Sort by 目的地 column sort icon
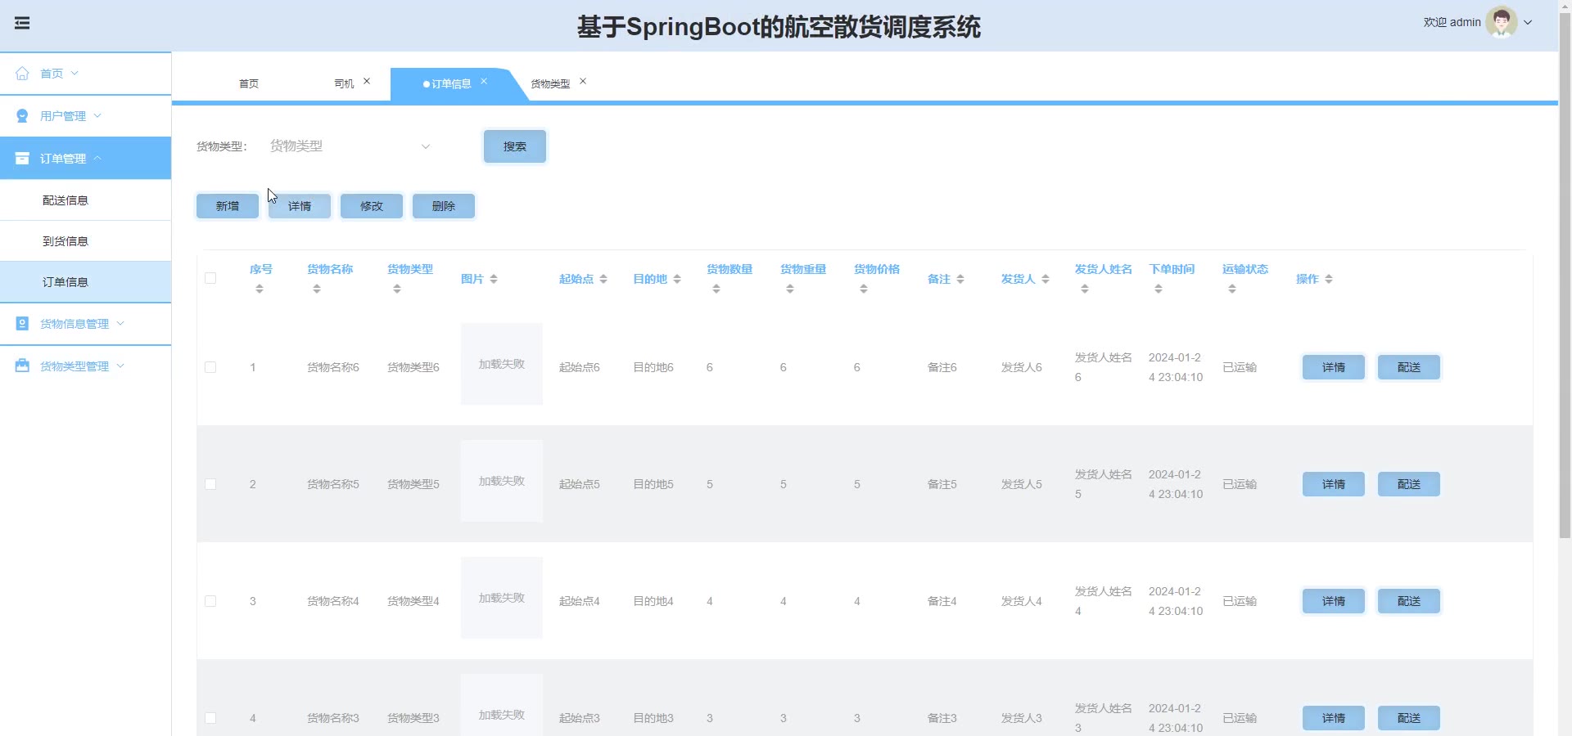Viewport: 1572px width, 736px height. point(677,279)
